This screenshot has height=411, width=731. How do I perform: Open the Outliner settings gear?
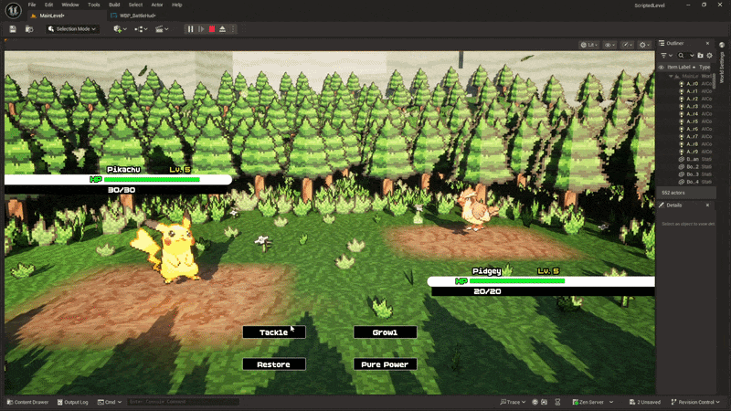(709, 56)
